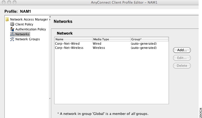Viewport: 202px width, 118px height.
Task: Click the Network Access Manager folder icon
Action: 7,19
